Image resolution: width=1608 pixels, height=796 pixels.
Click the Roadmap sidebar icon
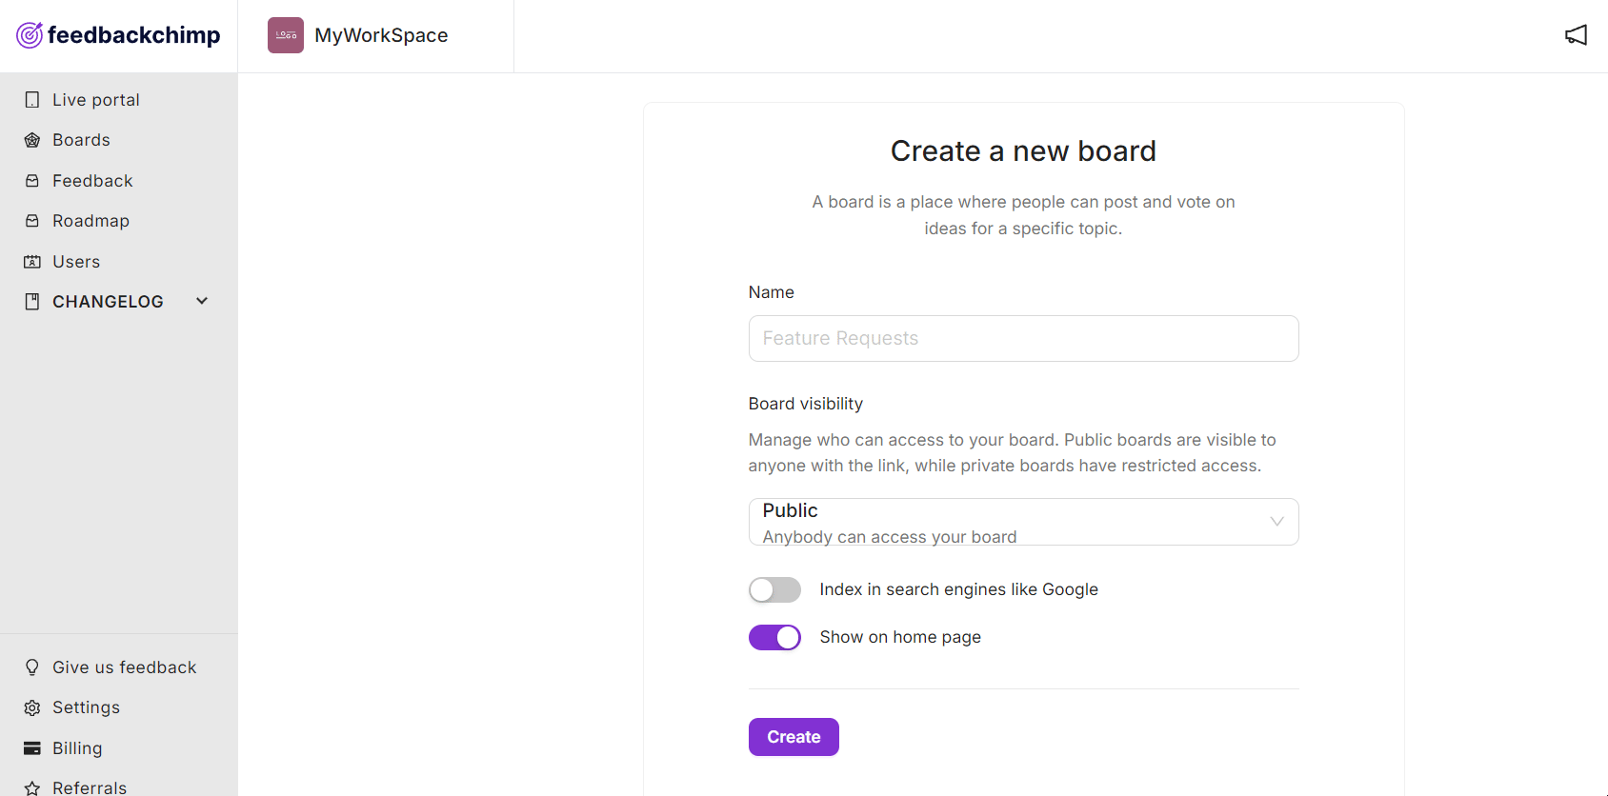click(32, 221)
